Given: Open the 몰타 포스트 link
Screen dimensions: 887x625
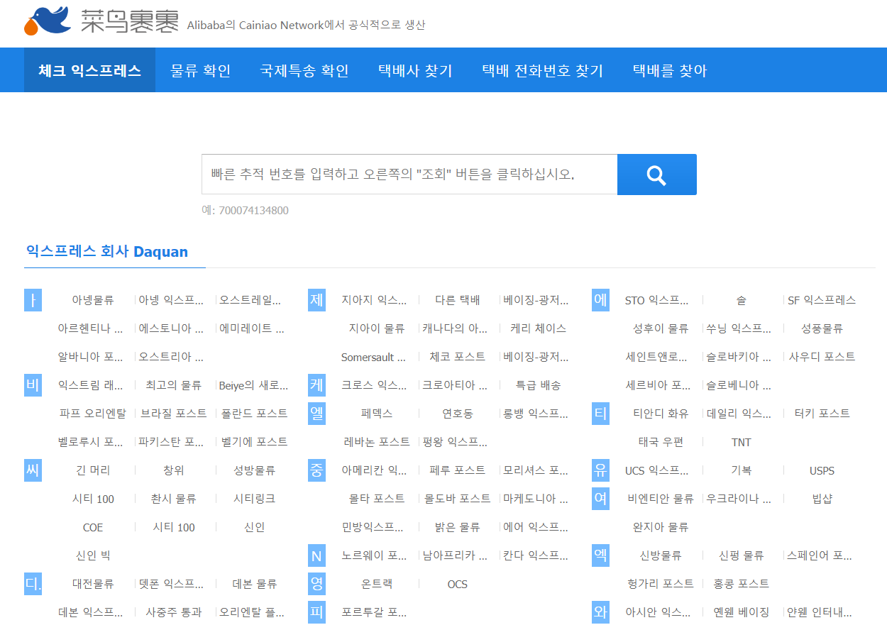Looking at the screenshot, I should pos(377,499).
